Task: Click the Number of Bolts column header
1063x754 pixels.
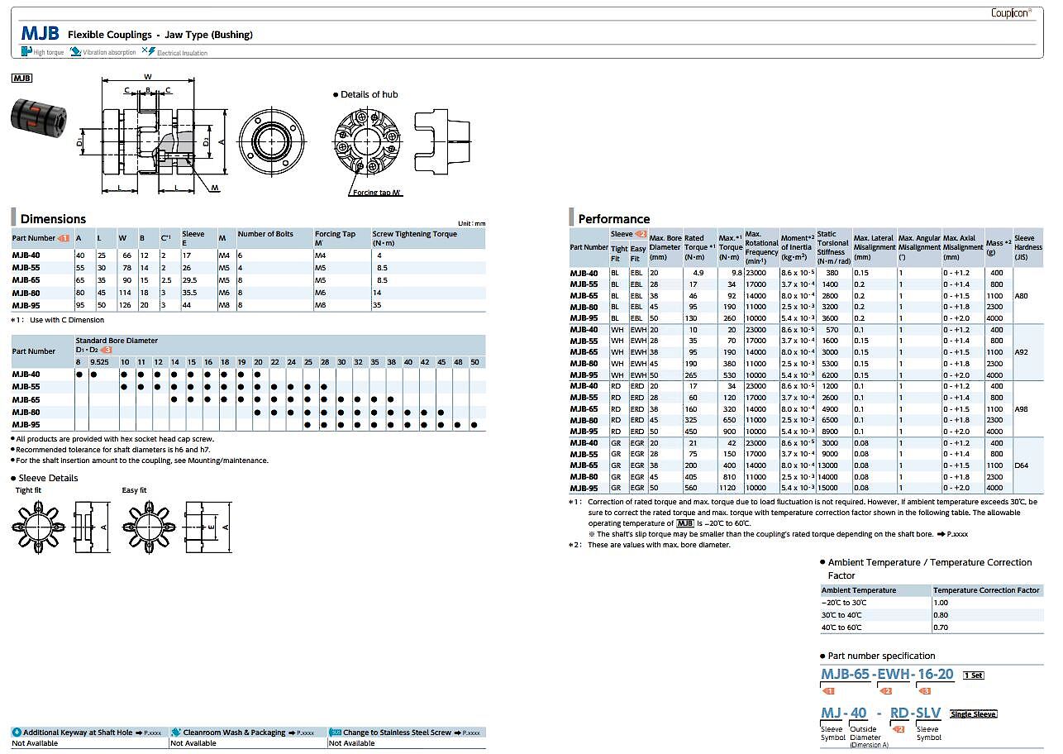Action: click(x=274, y=238)
